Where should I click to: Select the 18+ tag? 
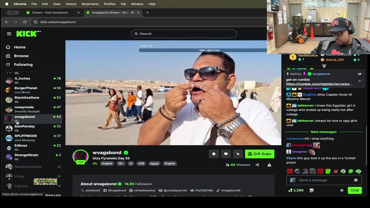tap(121, 164)
